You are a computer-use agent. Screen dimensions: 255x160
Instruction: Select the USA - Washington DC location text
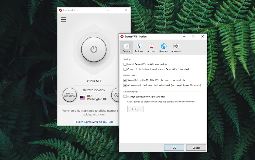[97, 97]
